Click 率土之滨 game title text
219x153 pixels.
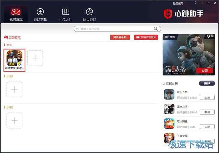tap(182, 107)
